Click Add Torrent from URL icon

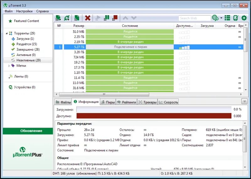67,18
